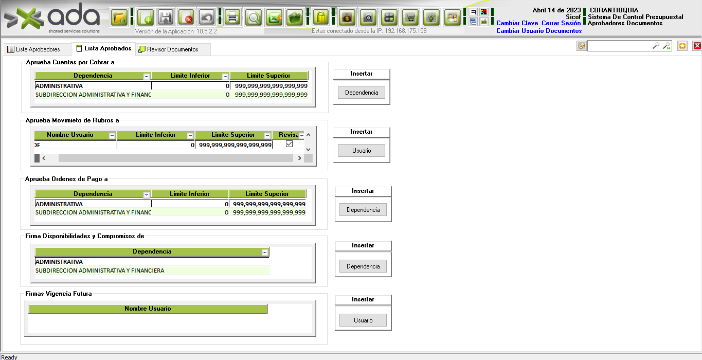Open the shopping cart icon
This screenshot has width=702, height=360.
(x=410, y=18)
